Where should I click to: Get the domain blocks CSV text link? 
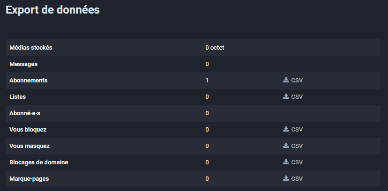pyautogui.click(x=297, y=162)
